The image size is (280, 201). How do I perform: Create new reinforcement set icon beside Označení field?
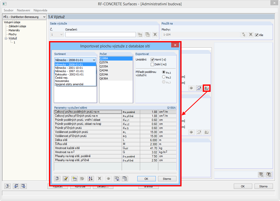[140, 35]
